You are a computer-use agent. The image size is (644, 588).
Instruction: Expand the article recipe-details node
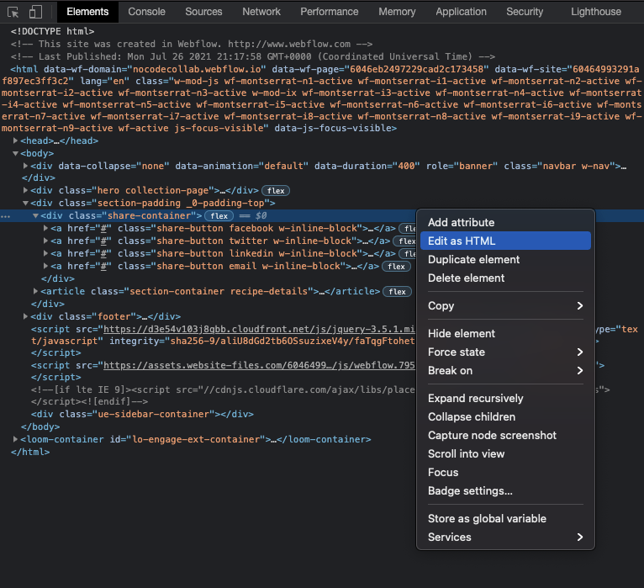pyautogui.click(x=36, y=291)
